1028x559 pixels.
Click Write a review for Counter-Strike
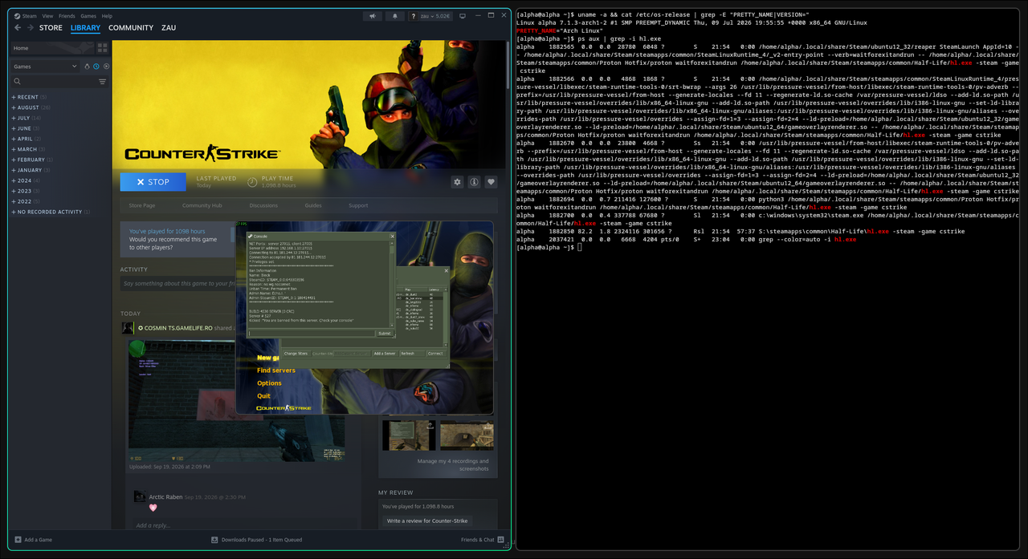[427, 521]
